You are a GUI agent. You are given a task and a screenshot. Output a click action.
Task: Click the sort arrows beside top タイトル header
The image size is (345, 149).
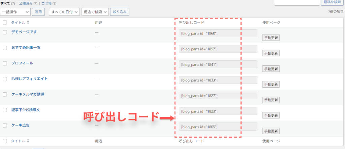click(x=28, y=22)
